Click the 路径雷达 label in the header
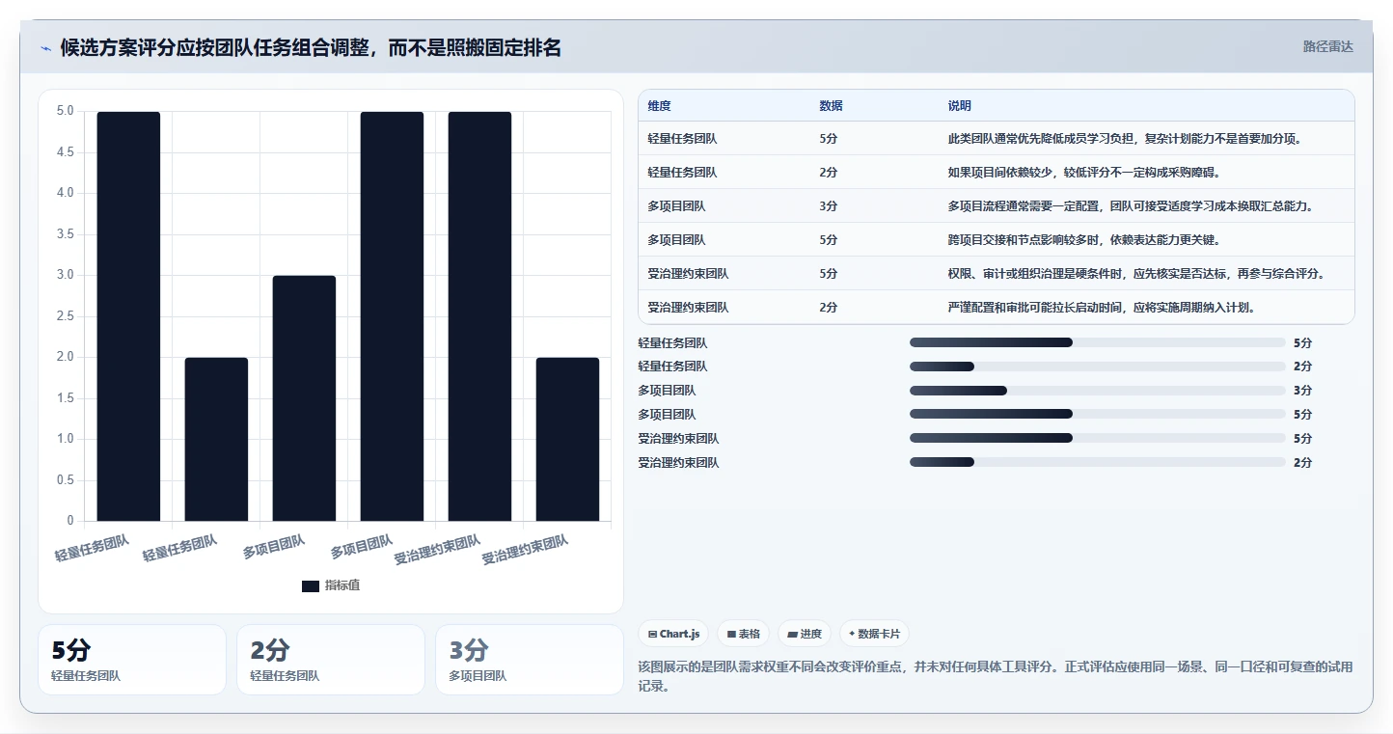 tap(1328, 46)
